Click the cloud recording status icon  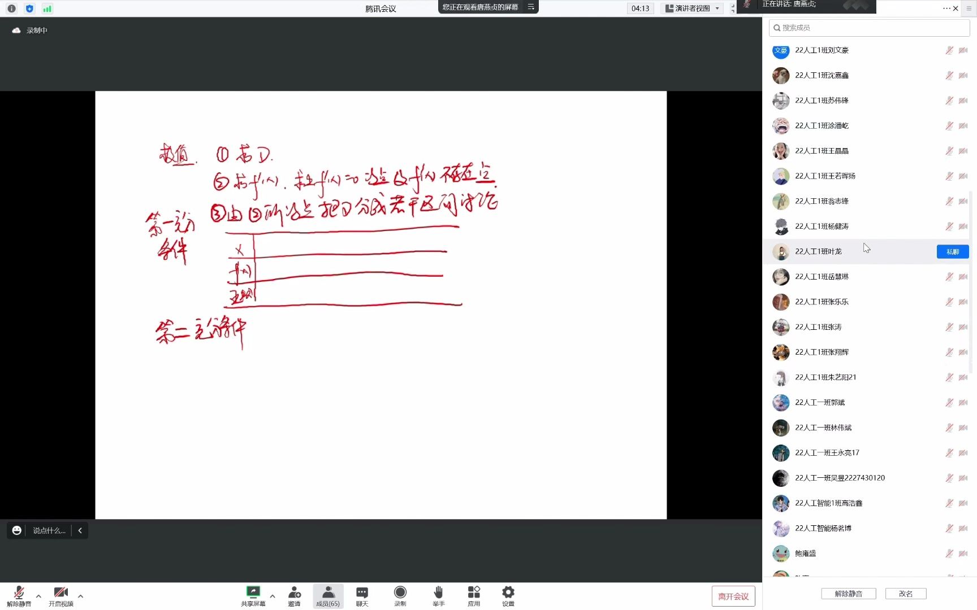(16, 30)
